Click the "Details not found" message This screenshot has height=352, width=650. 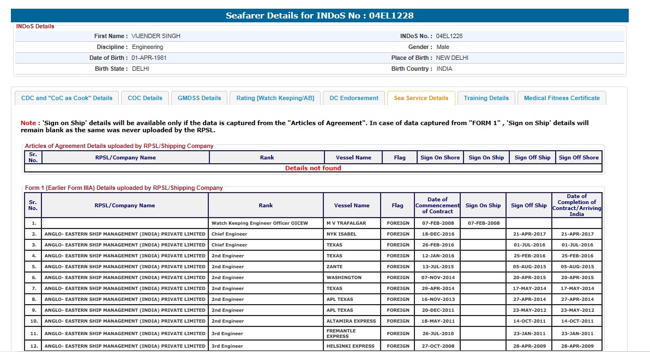coord(313,168)
